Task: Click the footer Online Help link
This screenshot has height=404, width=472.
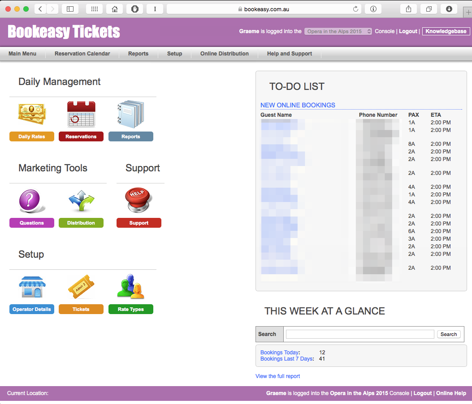Action: (451, 393)
